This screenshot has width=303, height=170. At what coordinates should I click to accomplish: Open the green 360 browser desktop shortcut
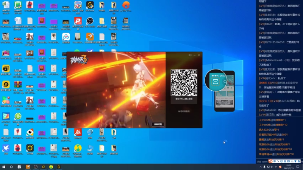coord(18,119)
